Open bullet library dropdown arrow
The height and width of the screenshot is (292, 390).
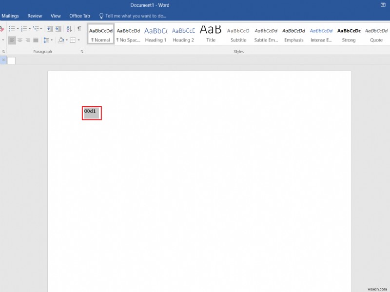click(18, 29)
